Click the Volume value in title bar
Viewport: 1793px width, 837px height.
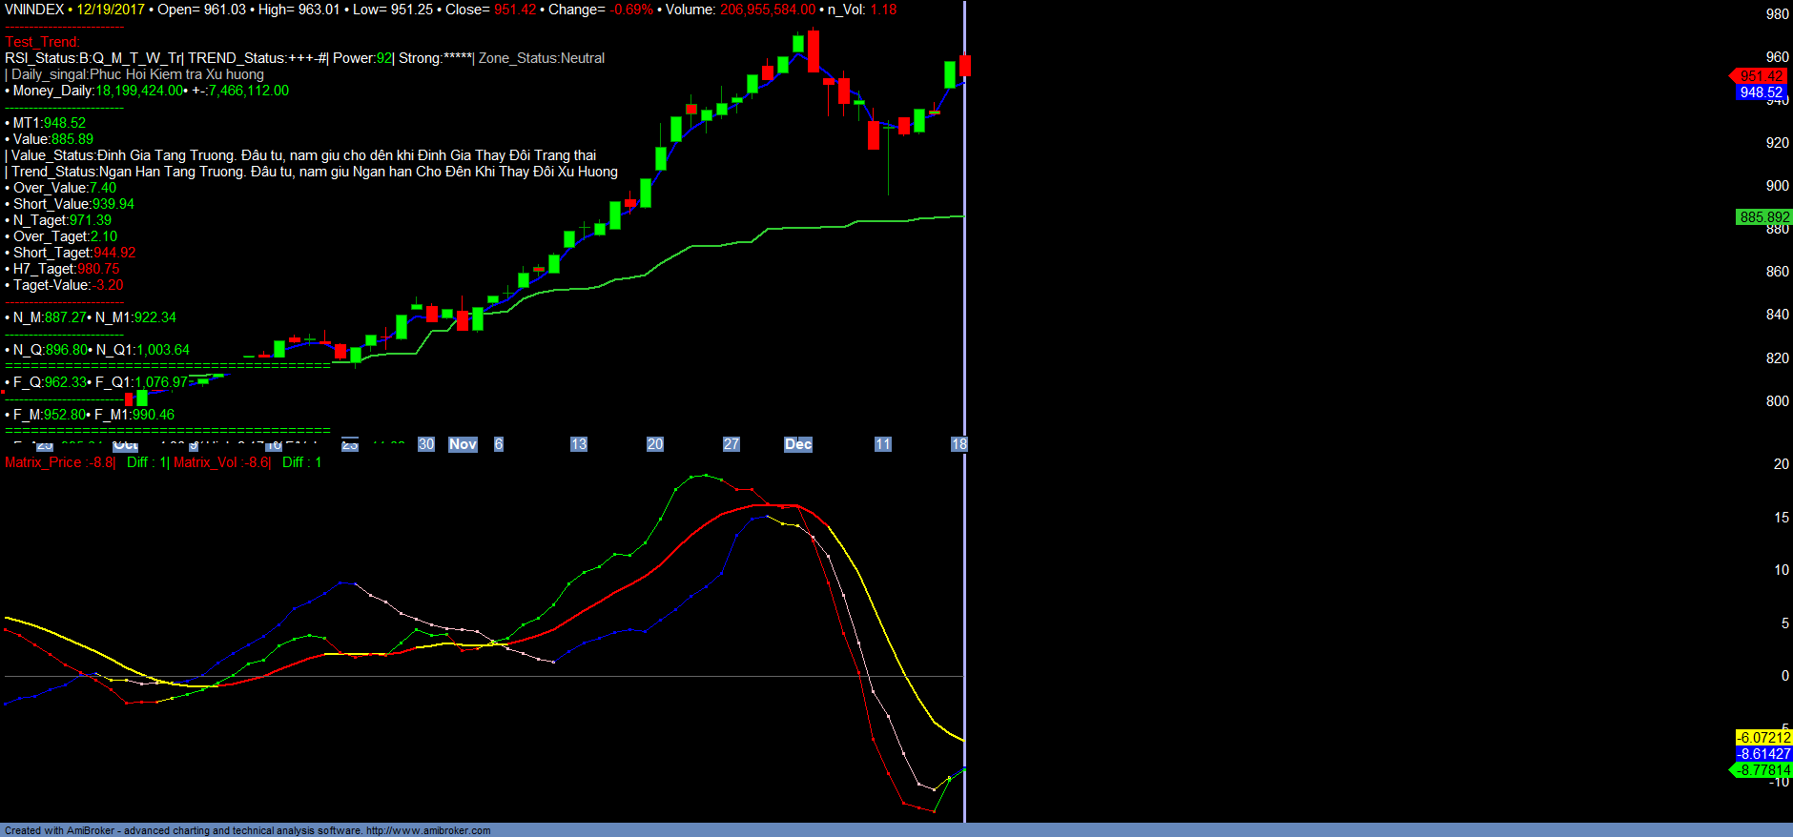(x=767, y=10)
